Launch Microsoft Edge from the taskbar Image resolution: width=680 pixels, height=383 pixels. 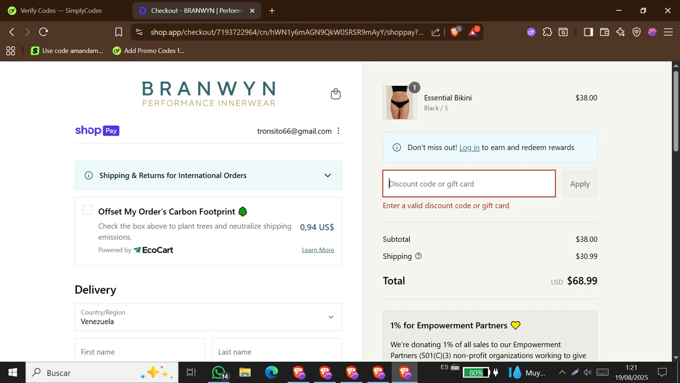point(272,373)
